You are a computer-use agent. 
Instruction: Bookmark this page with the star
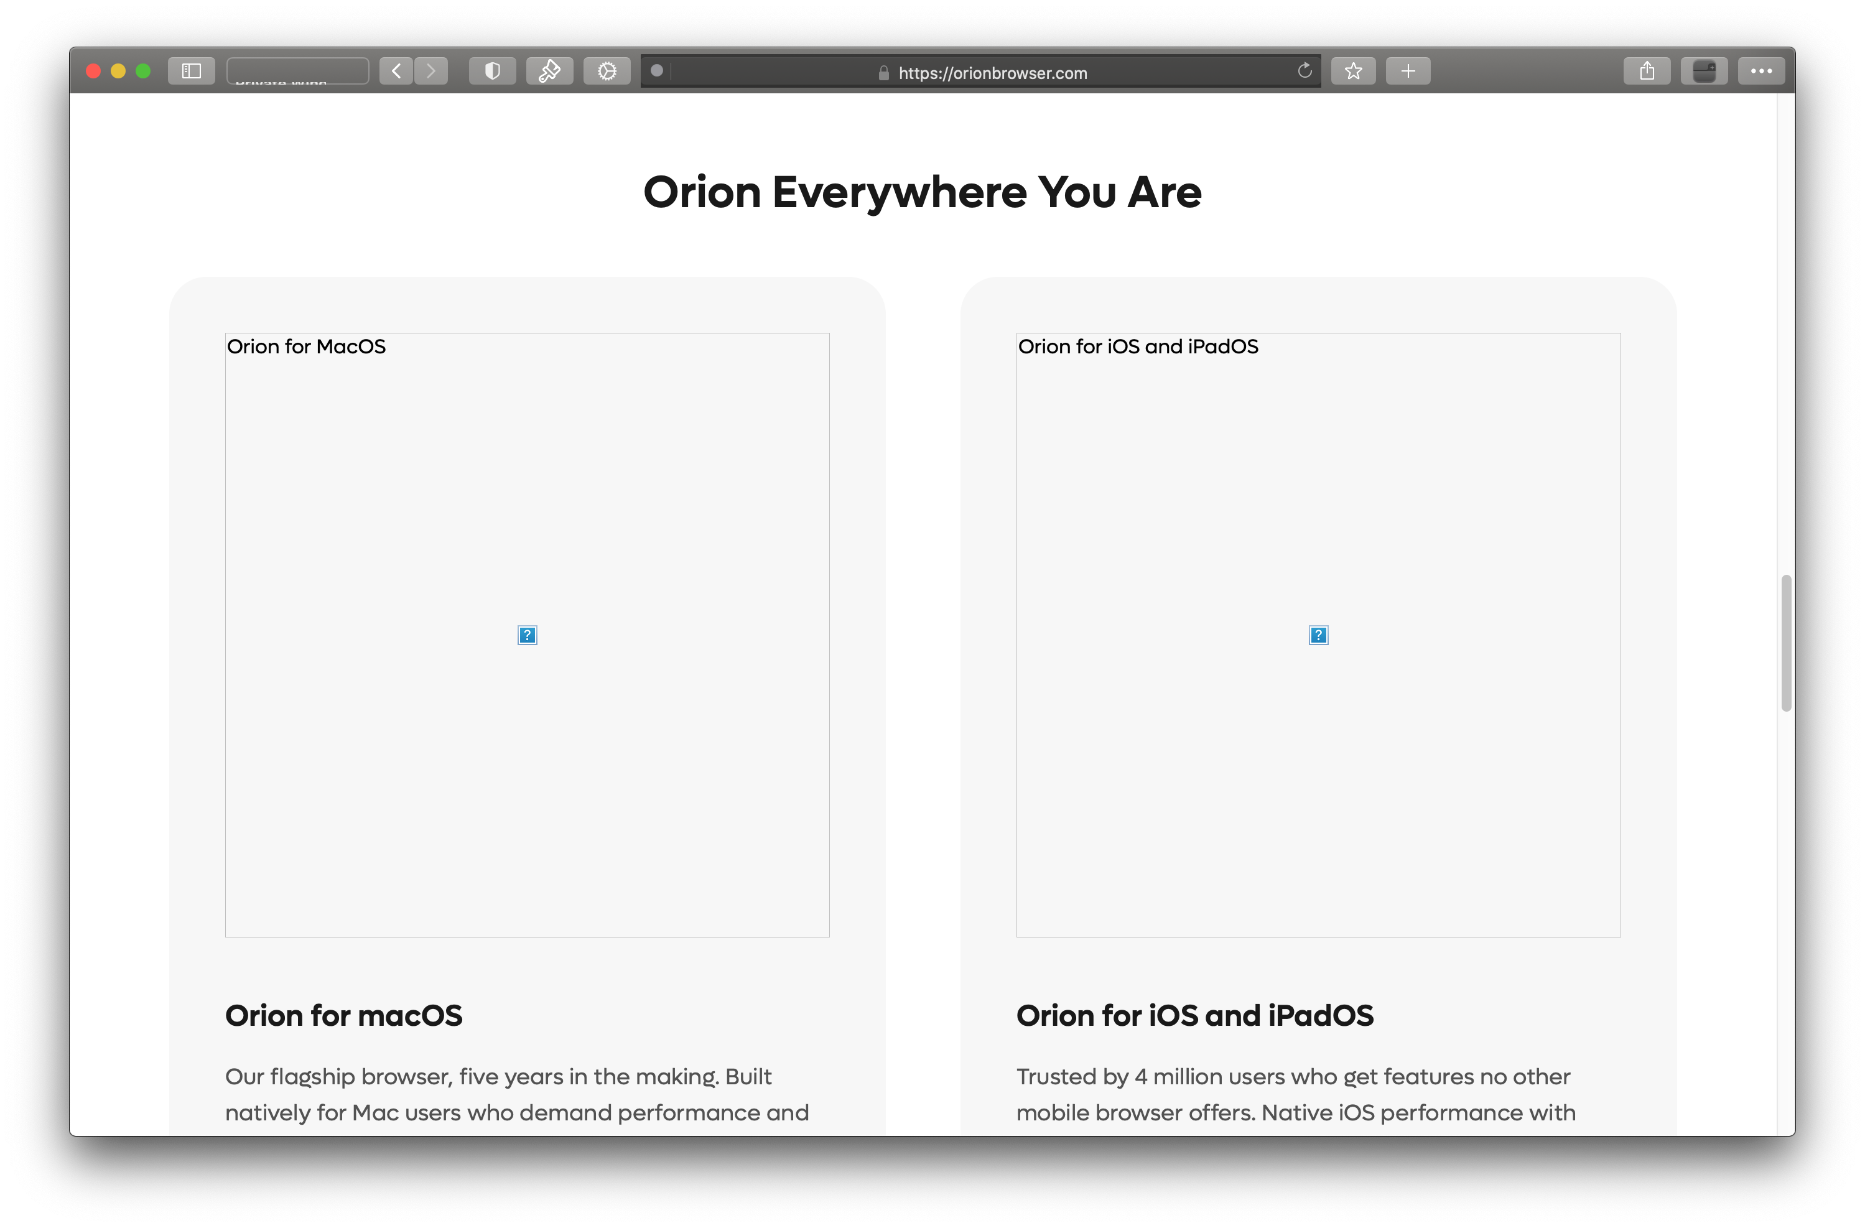[x=1353, y=72]
